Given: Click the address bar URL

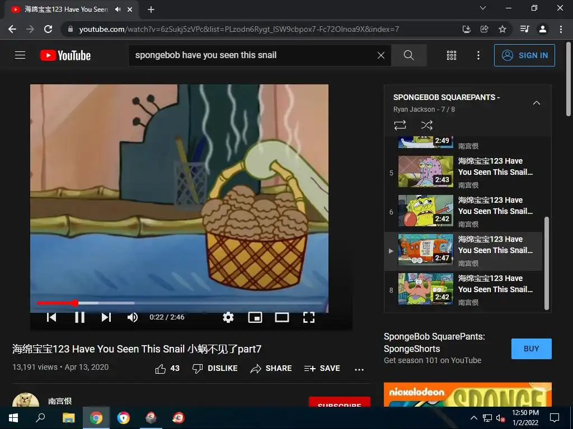Looking at the screenshot, I should pos(239,29).
